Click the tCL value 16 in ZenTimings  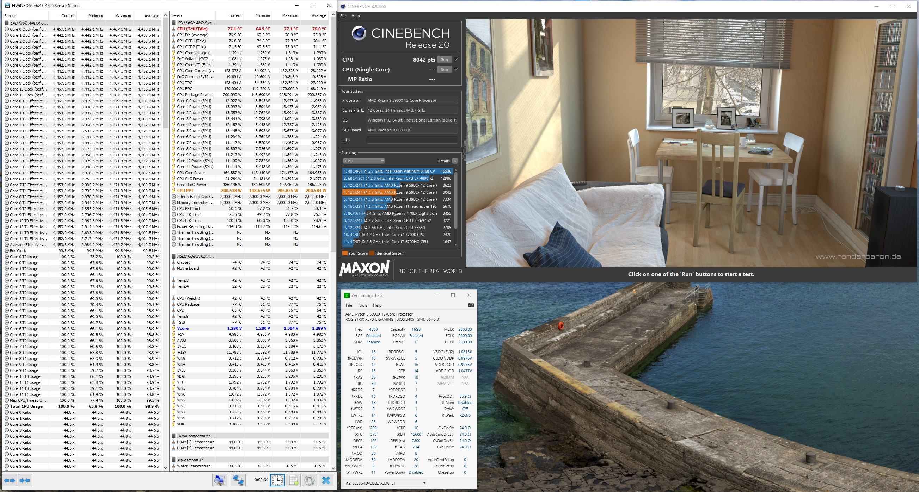coord(373,352)
